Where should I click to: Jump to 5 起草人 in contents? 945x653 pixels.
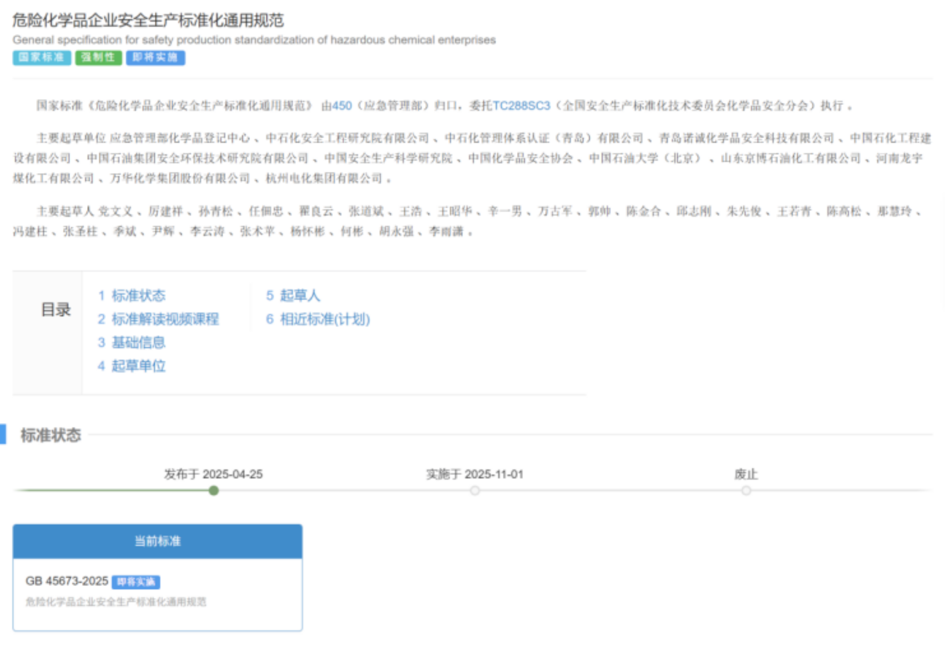(293, 296)
